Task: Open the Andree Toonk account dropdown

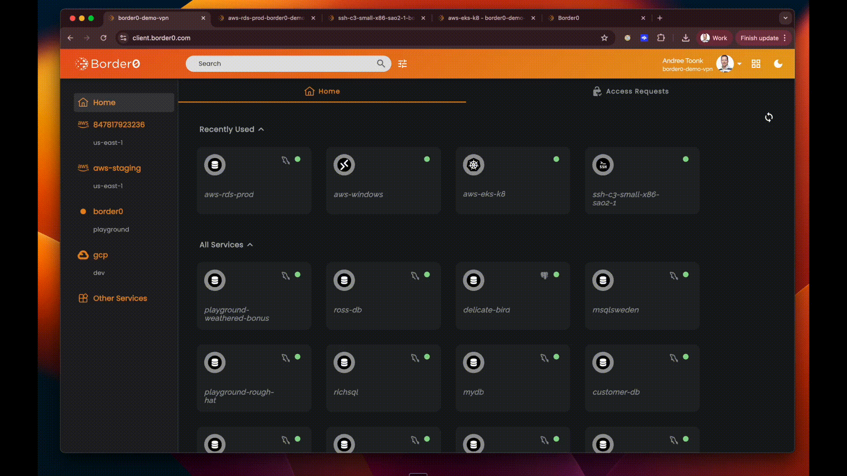Action: pos(739,64)
